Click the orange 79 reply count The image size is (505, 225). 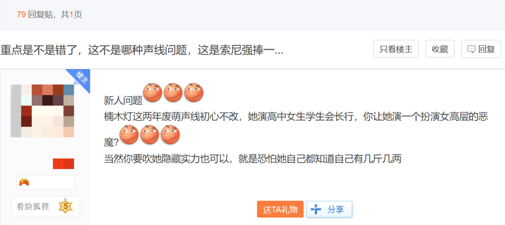21,15
